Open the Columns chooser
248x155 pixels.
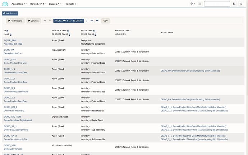click(33, 21)
